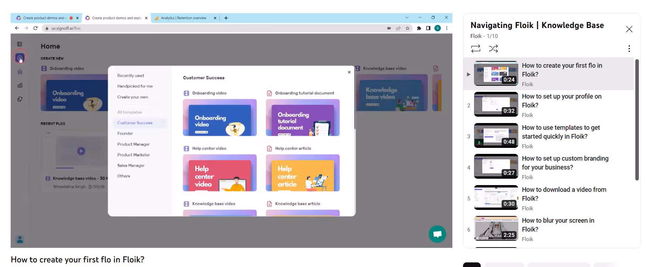
Task: Choose the Help center article template card
Action: coord(303,173)
